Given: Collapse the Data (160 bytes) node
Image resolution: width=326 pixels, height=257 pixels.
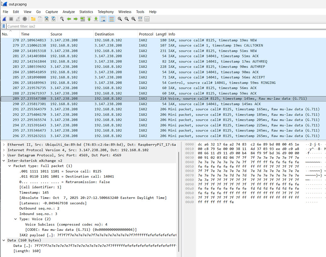Looking at the screenshot, I should tap(4, 240).
